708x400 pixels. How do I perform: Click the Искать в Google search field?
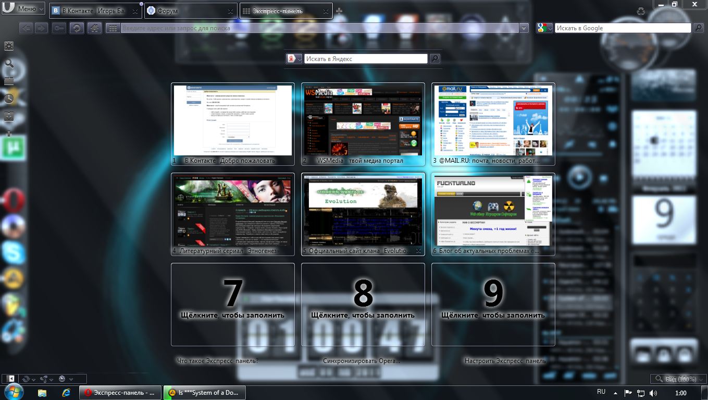623,28
